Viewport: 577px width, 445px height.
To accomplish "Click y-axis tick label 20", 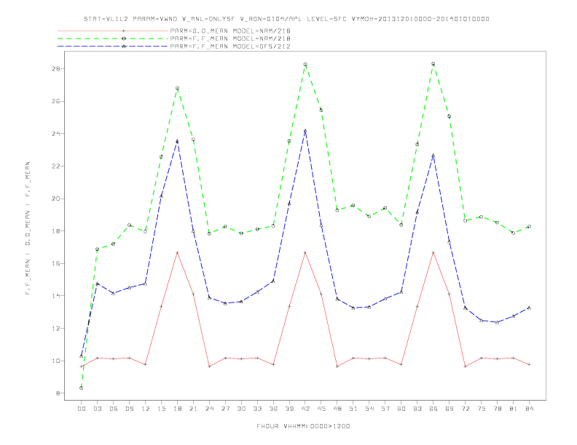I will click(56, 199).
